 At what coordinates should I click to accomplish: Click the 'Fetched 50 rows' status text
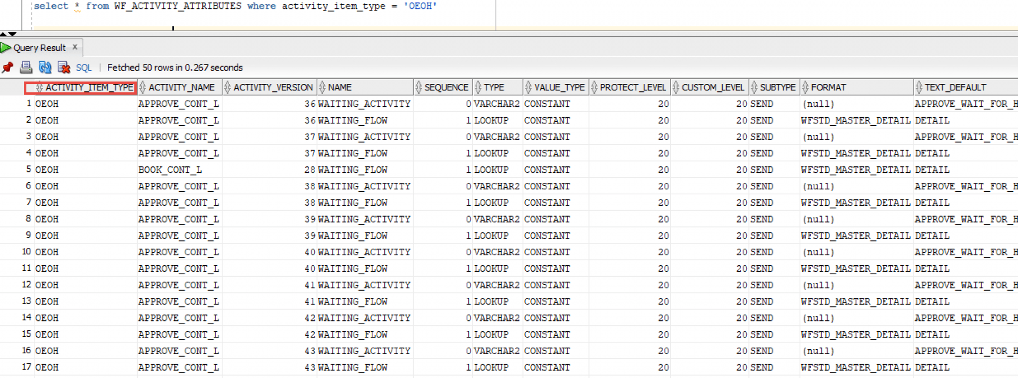click(x=175, y=68)
